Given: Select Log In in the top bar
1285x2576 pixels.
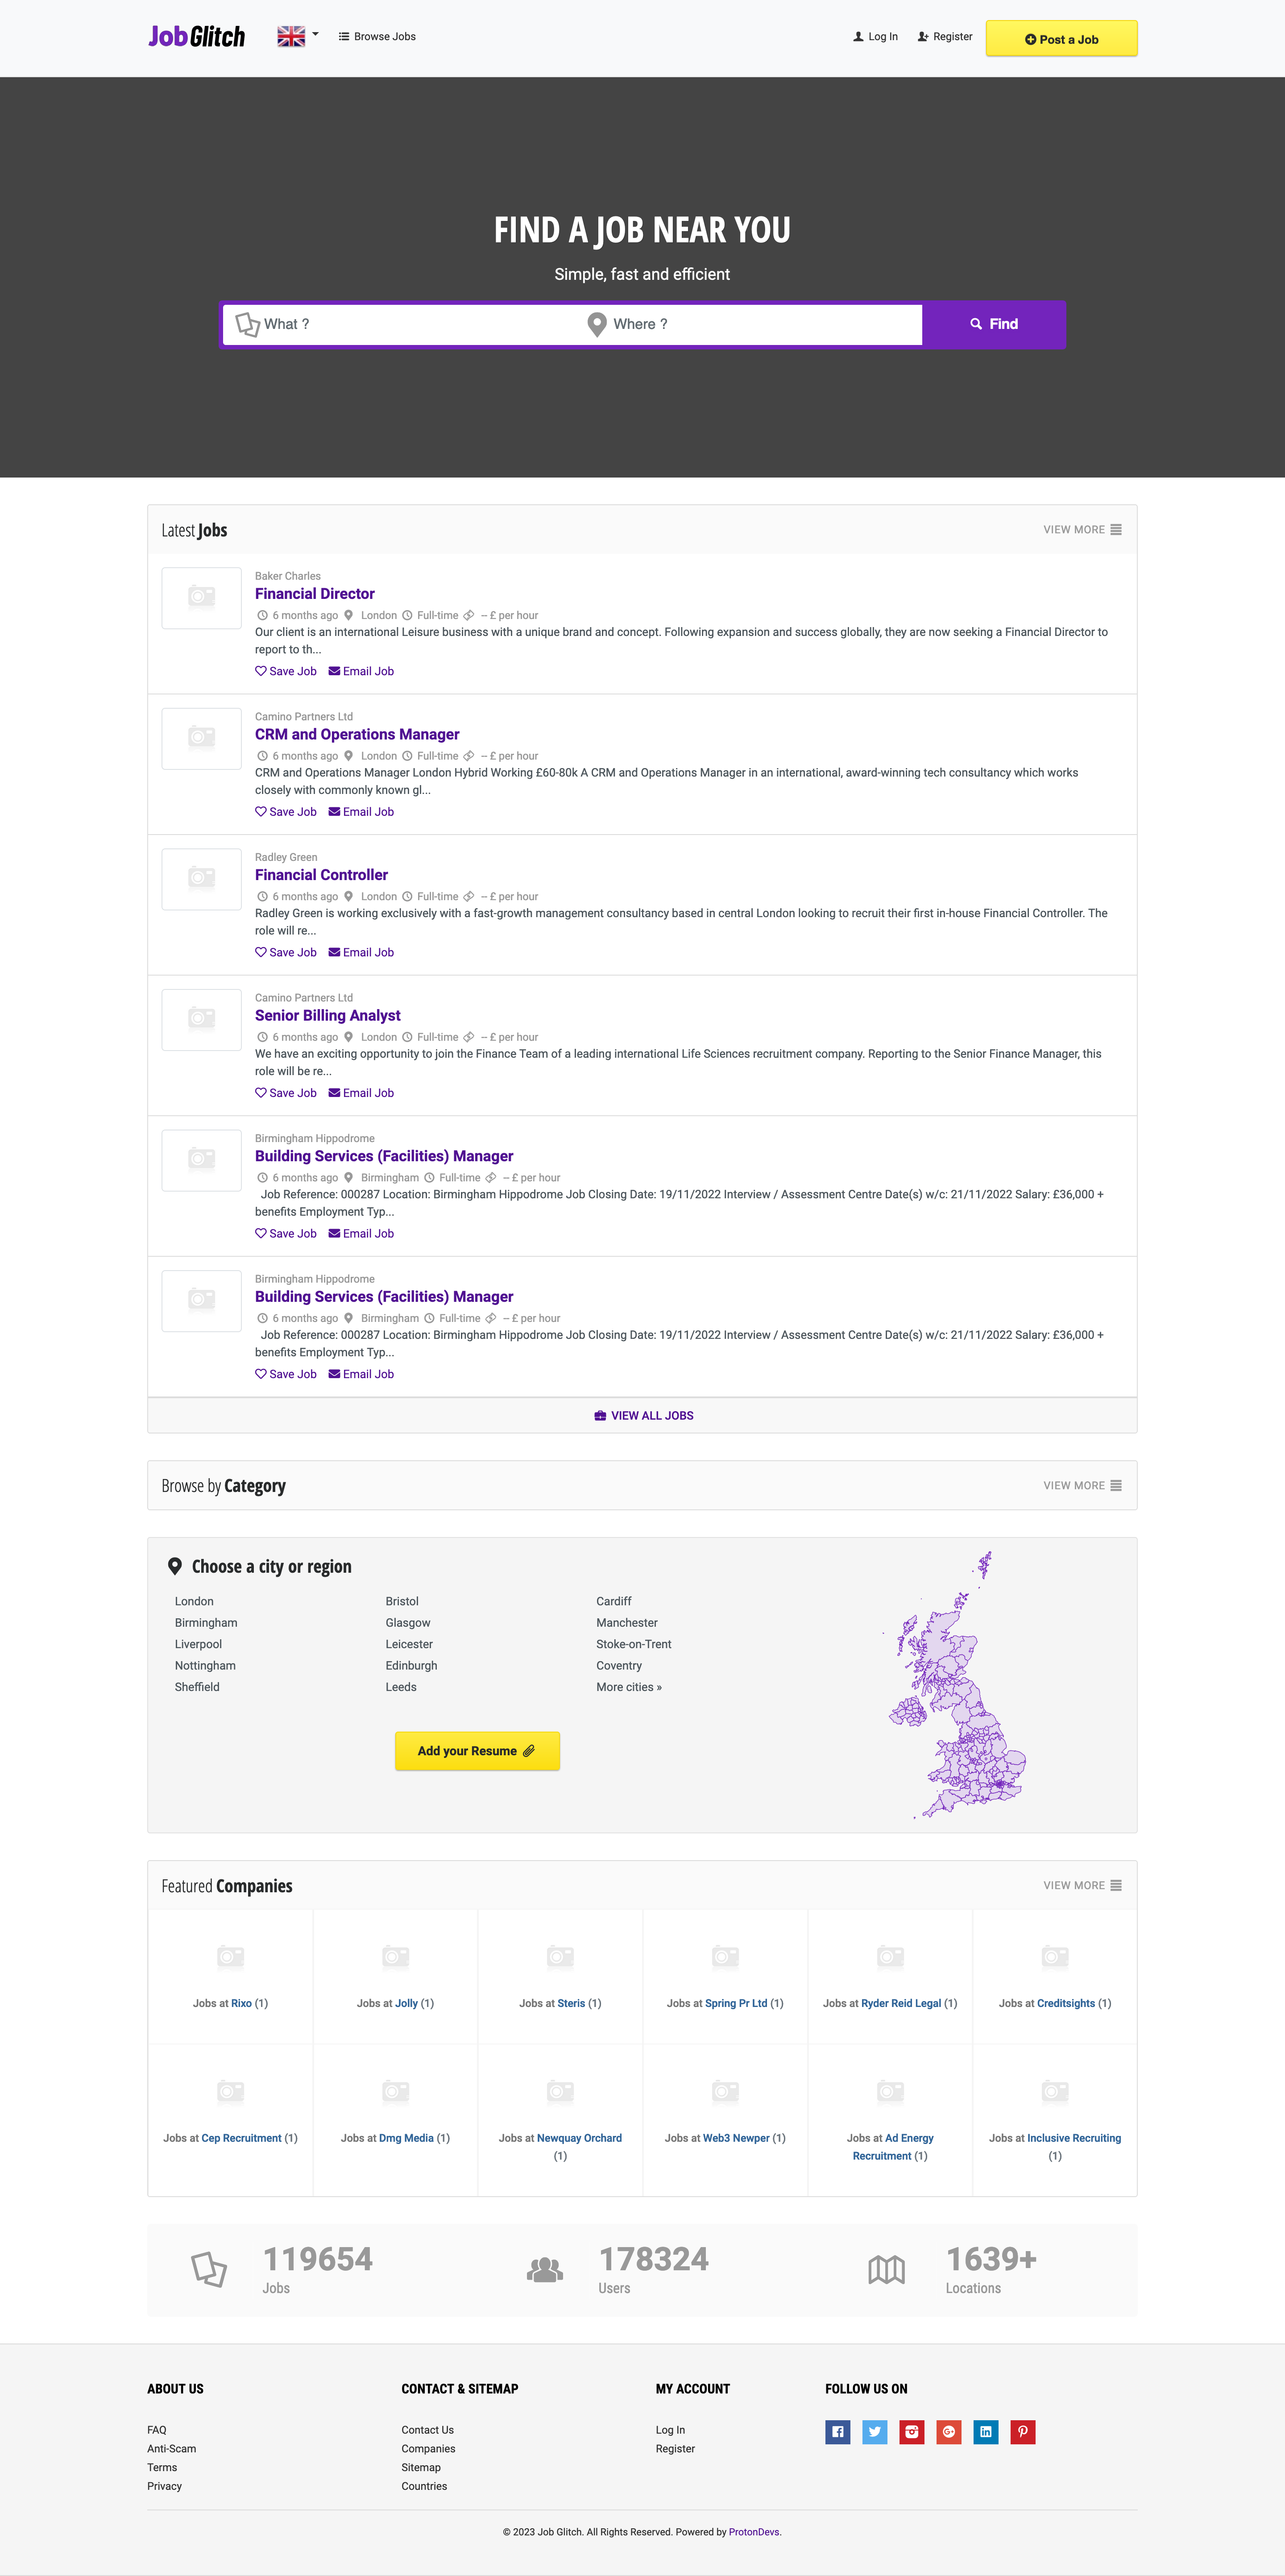Looking at the screenshot, I should pyautogui.click(x=875, y=36).
